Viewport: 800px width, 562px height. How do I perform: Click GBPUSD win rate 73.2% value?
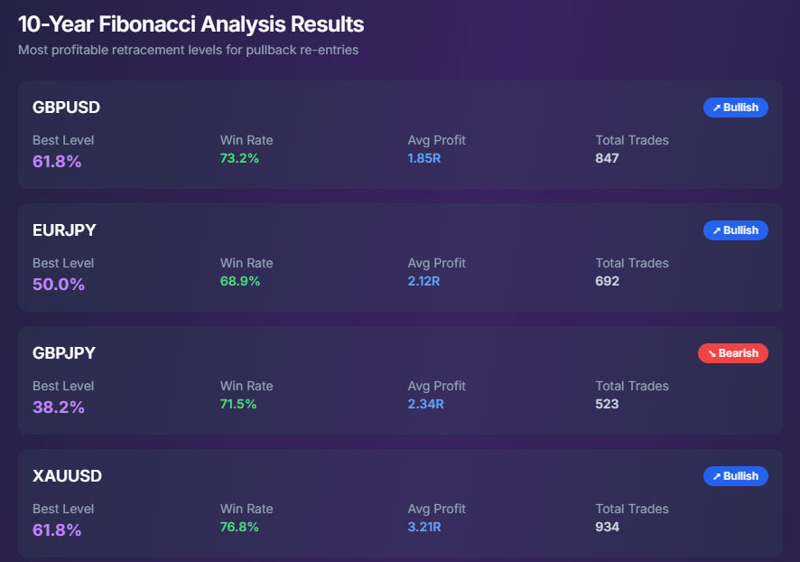(239, 158)
